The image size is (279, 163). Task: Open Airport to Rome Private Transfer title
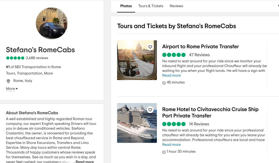tap(200, 47)
